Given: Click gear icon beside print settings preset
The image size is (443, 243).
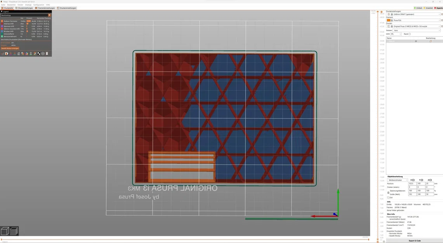Looking at the screenshot, I should [x=442, y=14].
